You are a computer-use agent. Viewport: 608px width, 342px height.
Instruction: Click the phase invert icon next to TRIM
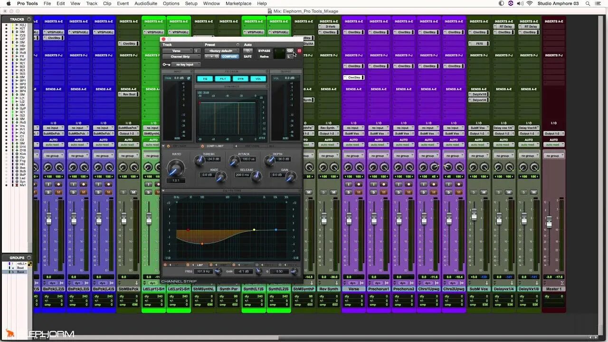[x=189, y=78]
